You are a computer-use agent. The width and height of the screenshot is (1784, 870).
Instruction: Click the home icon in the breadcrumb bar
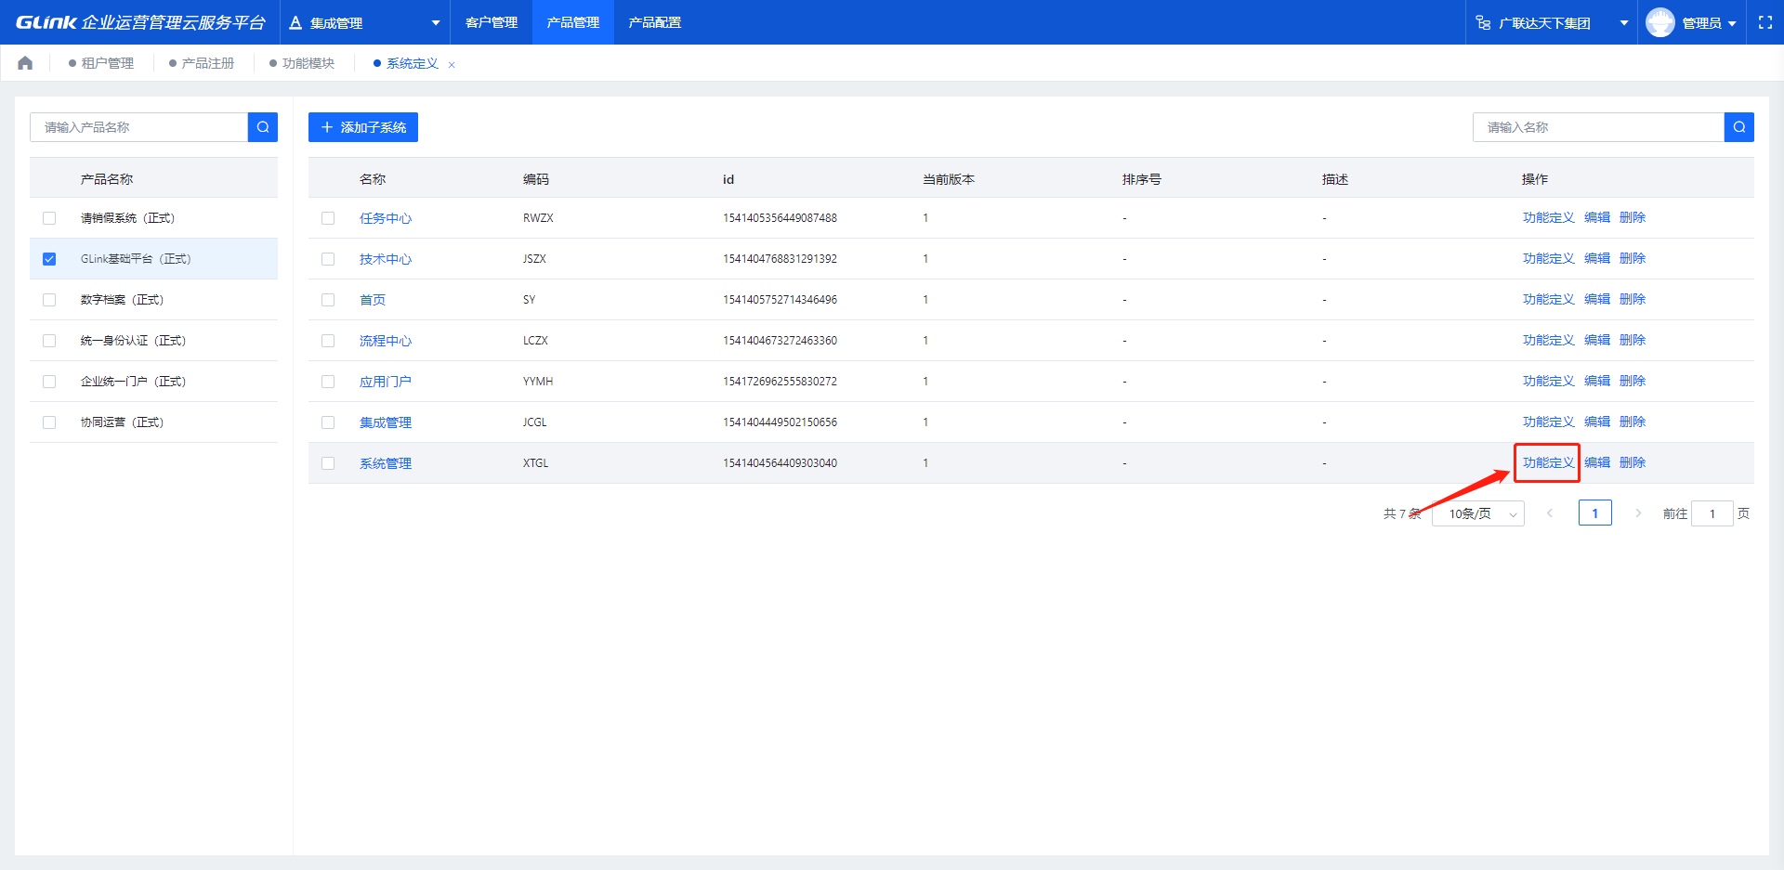click(25, 63)
